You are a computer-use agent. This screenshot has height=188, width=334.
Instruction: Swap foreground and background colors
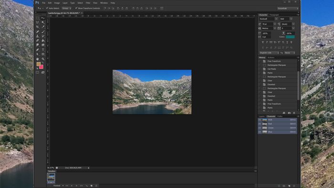coord(43,63)
